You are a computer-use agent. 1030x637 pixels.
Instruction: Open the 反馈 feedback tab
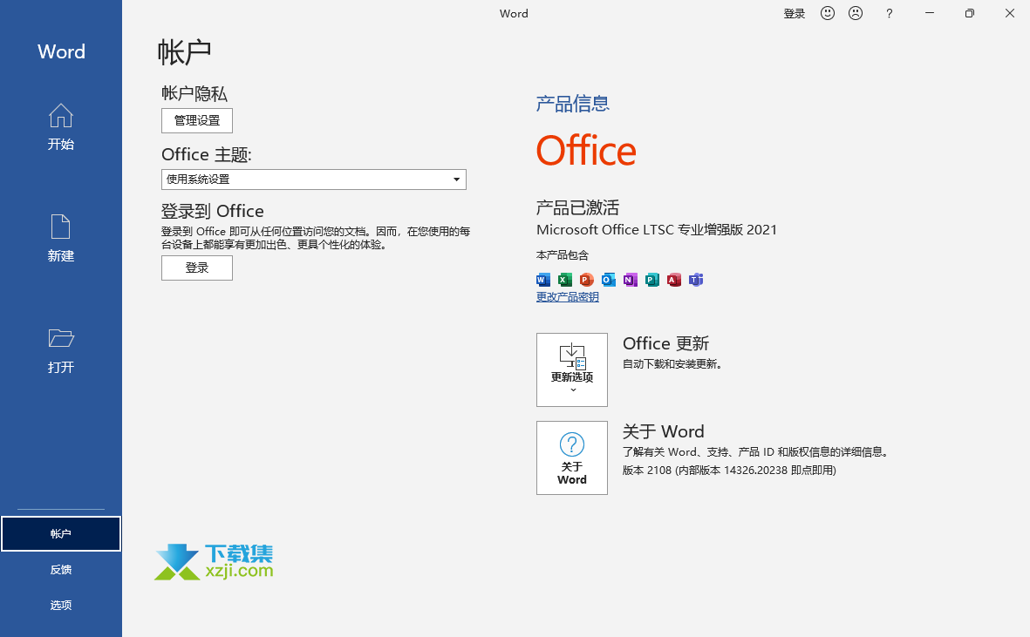(x=61, y=569)
